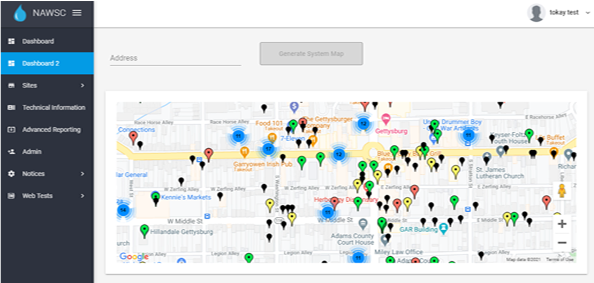Click the Technical Information icon
The image size is (594, 283).
pos(12,107)
